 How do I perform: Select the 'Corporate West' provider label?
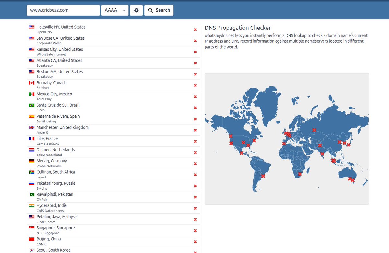click(49, 43)
